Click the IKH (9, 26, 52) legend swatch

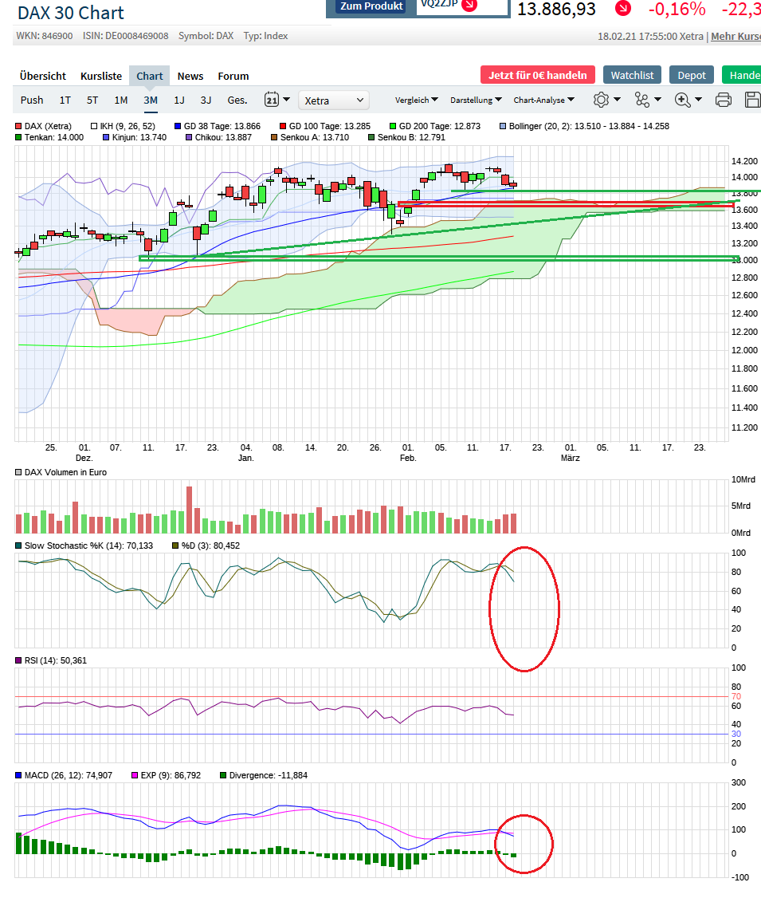coord(94,126)
